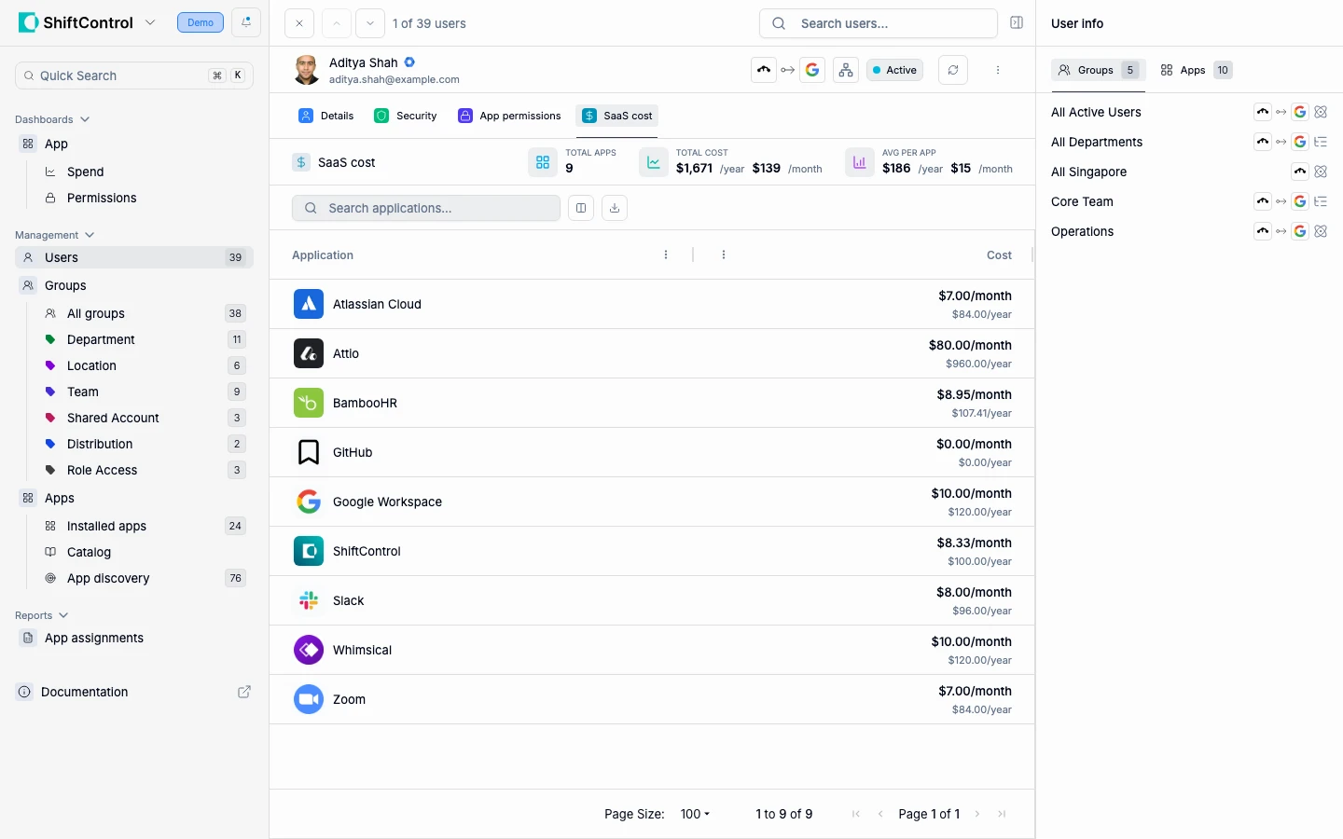Click the Google integration icon in user header

[812, 70]
